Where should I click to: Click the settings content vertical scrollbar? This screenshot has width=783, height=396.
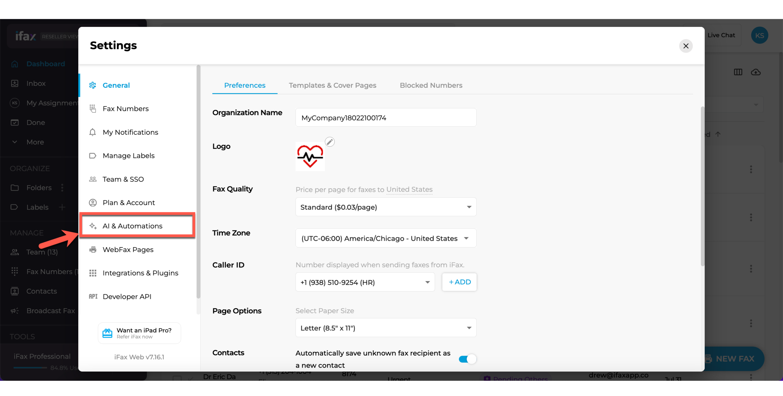pos(703,186)
